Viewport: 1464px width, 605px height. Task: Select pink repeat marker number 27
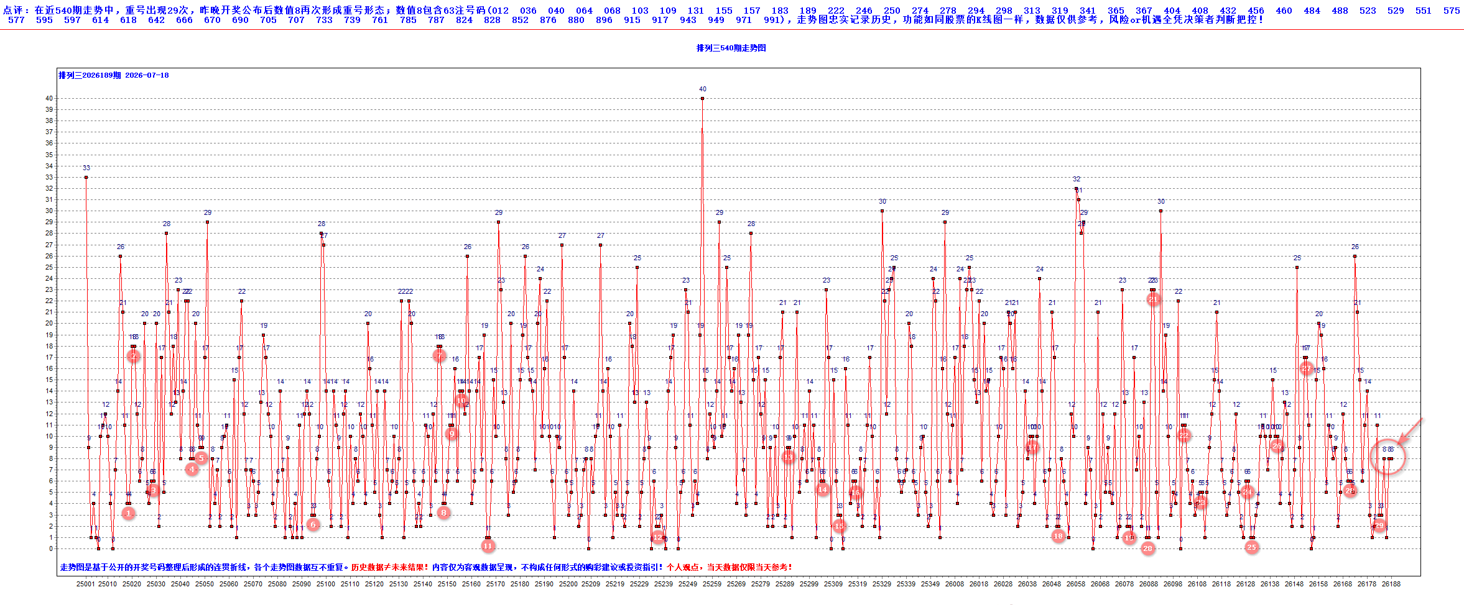1306,368
